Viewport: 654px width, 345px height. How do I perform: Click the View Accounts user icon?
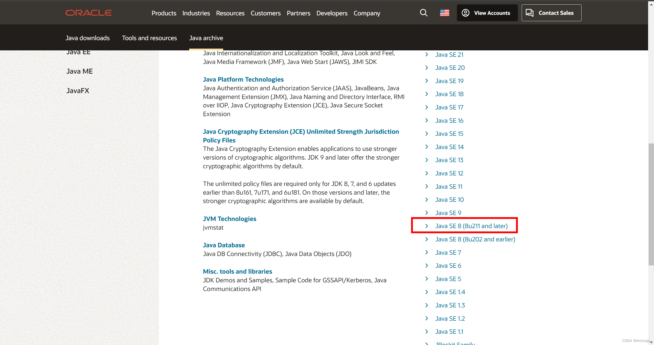pyautogui.click(x=465, y=13)
